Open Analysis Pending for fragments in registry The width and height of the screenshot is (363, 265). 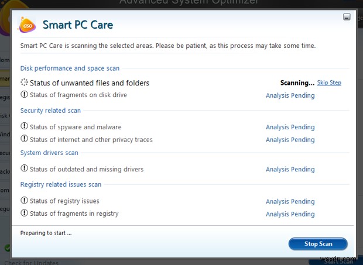(x=290, y=214)
